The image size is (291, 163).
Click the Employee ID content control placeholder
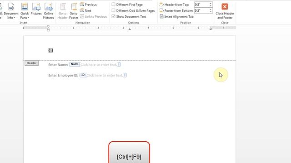pos(105,76)
